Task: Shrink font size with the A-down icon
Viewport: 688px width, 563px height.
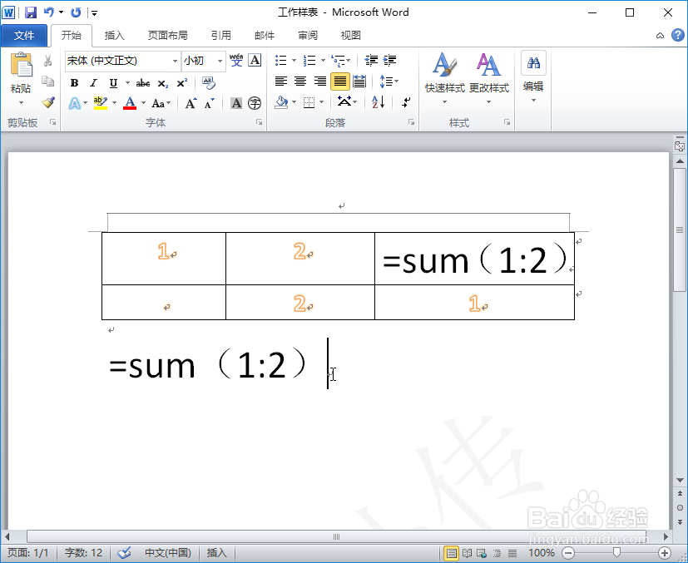Action: coord(210,103)
